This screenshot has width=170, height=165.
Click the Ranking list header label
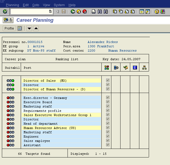pos(67,59)
